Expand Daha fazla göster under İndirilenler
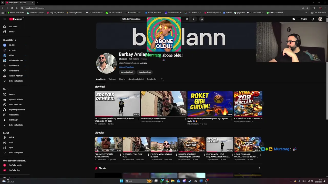This screenshot has height=184, width=328. coord(15,125)
